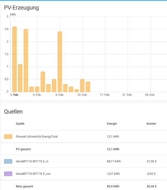
Task: Click the blue IskraMT176 E_in color swatch
Action: (x=8, y=161)
